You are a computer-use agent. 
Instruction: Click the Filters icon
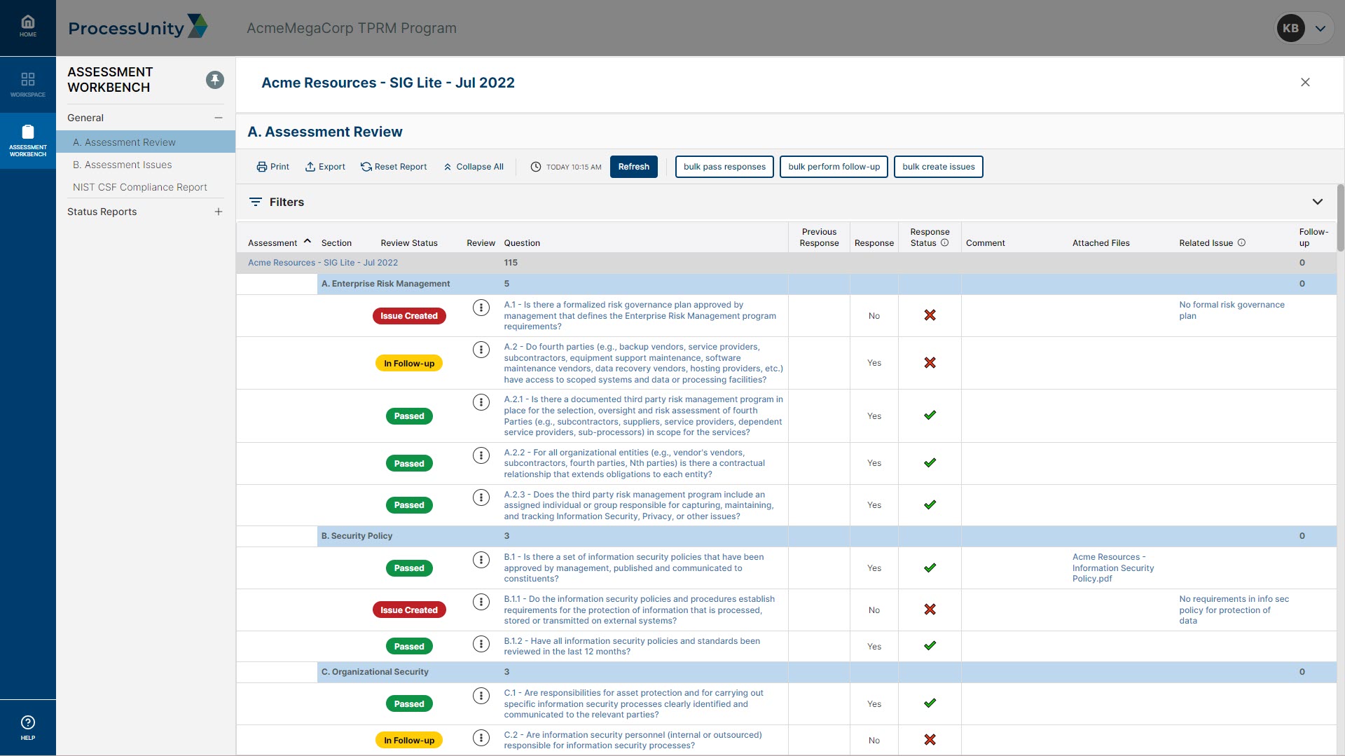(x=256, y=202)
